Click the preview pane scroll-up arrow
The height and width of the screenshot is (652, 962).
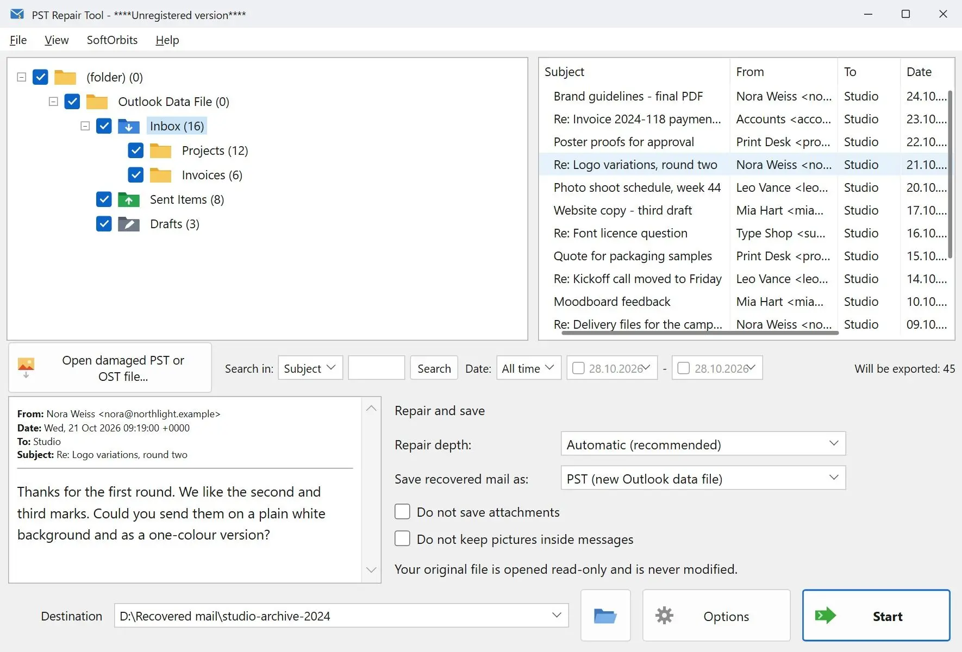coord(371,409)
